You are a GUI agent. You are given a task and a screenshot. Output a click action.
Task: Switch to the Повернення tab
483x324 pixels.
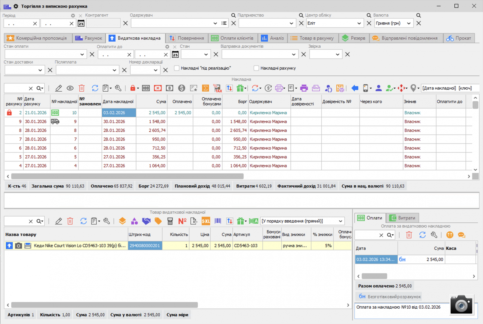(x=187, y=38)
